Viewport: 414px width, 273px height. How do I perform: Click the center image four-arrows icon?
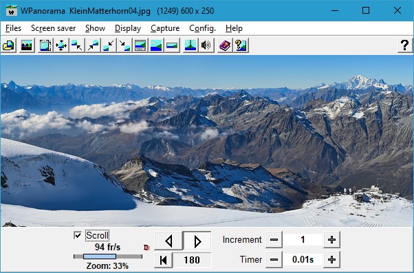61,45
